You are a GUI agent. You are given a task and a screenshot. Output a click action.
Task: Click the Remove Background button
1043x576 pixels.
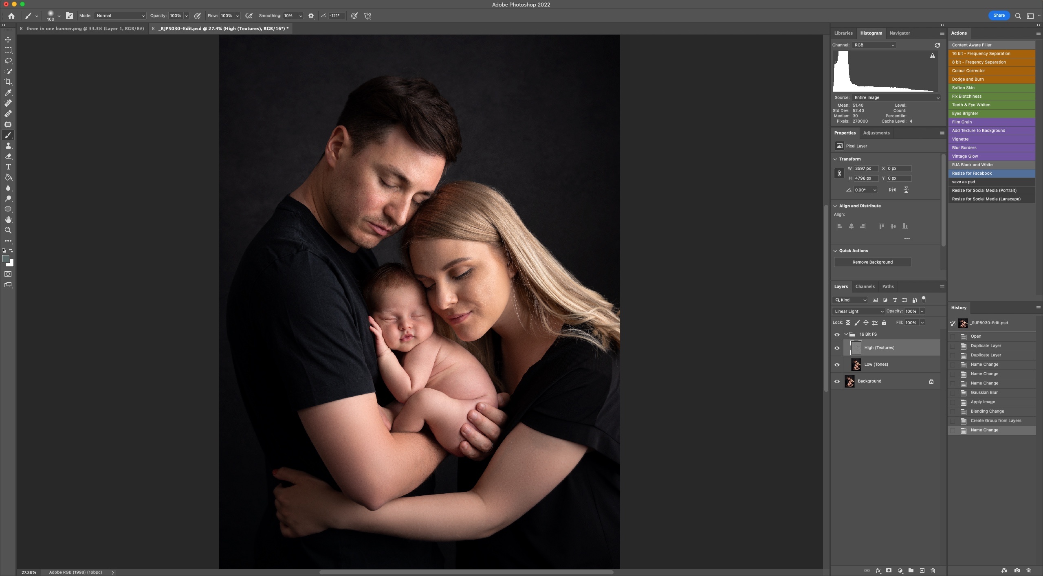pyautogui.click(x=872, y=262)
